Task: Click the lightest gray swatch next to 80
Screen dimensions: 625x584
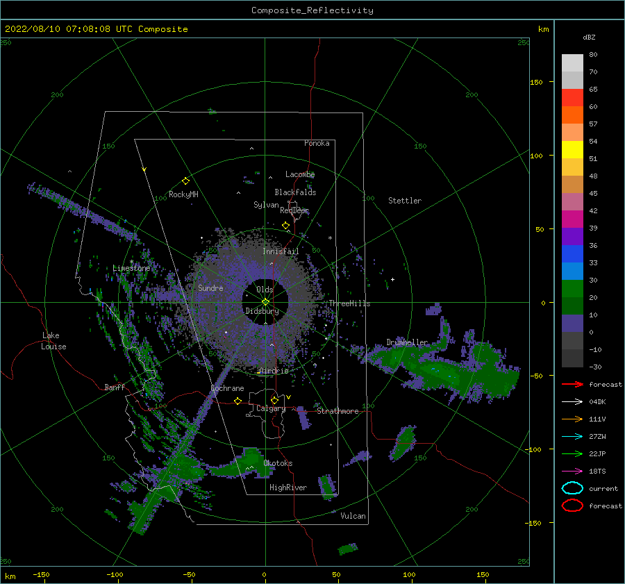Action: (572, 62)
